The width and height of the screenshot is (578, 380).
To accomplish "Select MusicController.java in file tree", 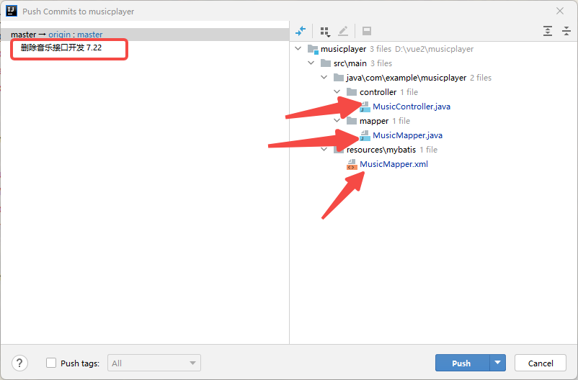I will coord(412,107).
